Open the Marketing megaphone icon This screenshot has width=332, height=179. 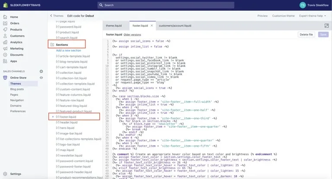point(5,49)
